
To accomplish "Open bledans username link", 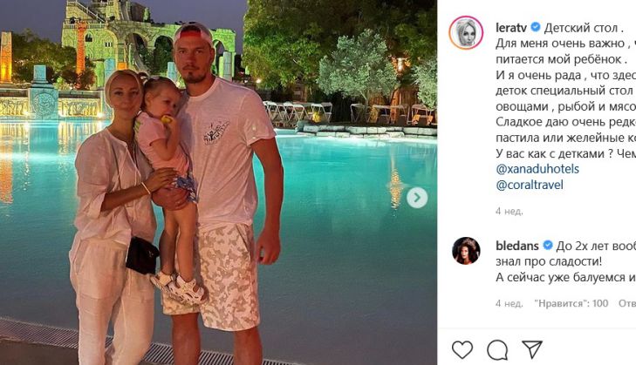I will [x=517, y=246].
